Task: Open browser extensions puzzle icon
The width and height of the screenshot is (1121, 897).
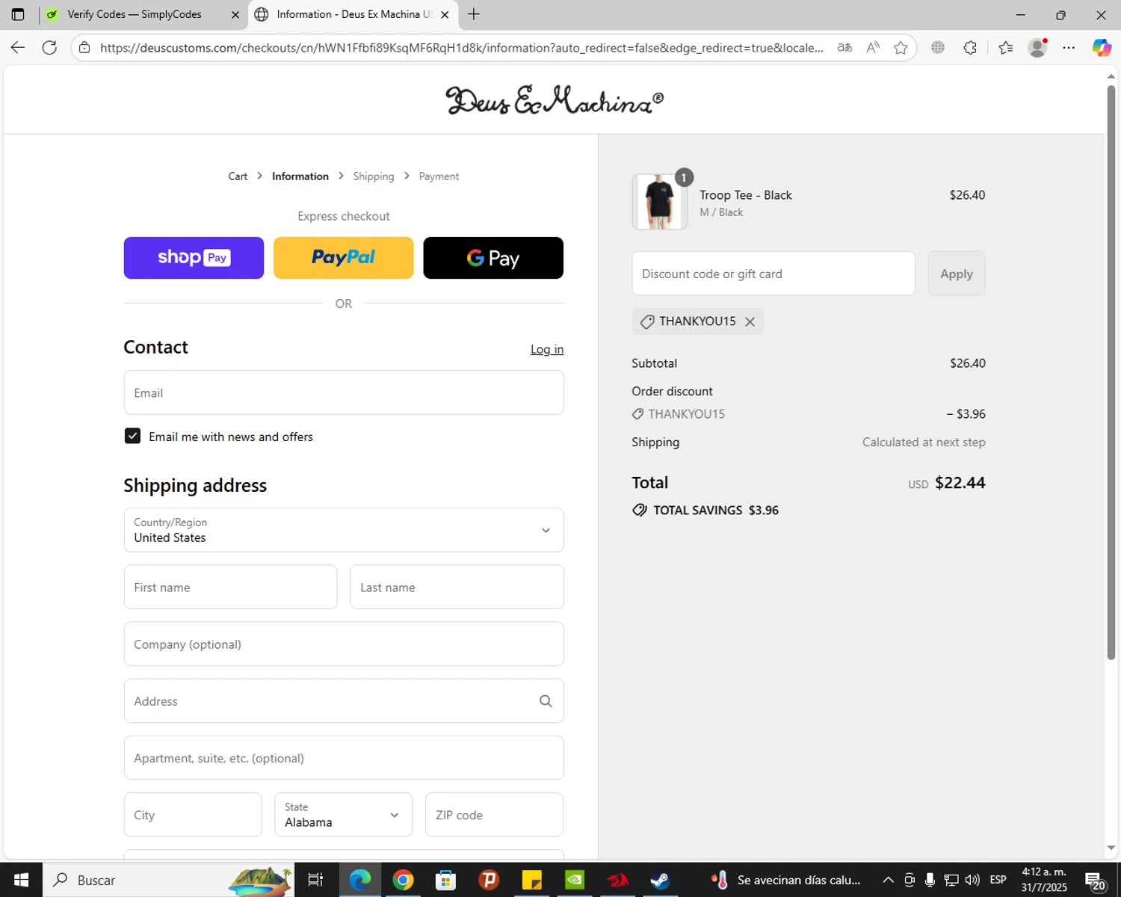Action: coord(970,48)
